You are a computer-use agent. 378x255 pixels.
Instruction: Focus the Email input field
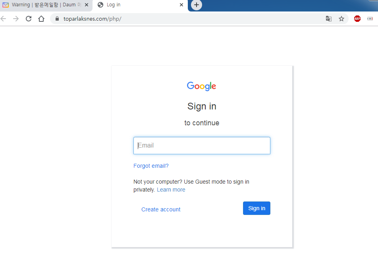pos(202,146)
